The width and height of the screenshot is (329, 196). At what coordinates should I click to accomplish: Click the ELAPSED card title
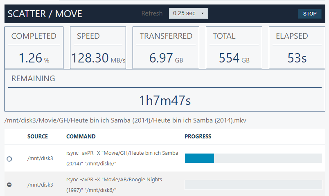click(292, 36)
